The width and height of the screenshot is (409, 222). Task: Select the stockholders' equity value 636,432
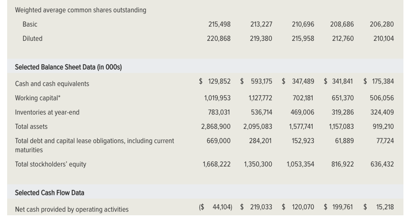tap(382, 164)
